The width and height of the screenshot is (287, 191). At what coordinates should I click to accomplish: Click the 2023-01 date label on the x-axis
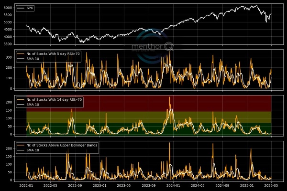click(99, 186)
